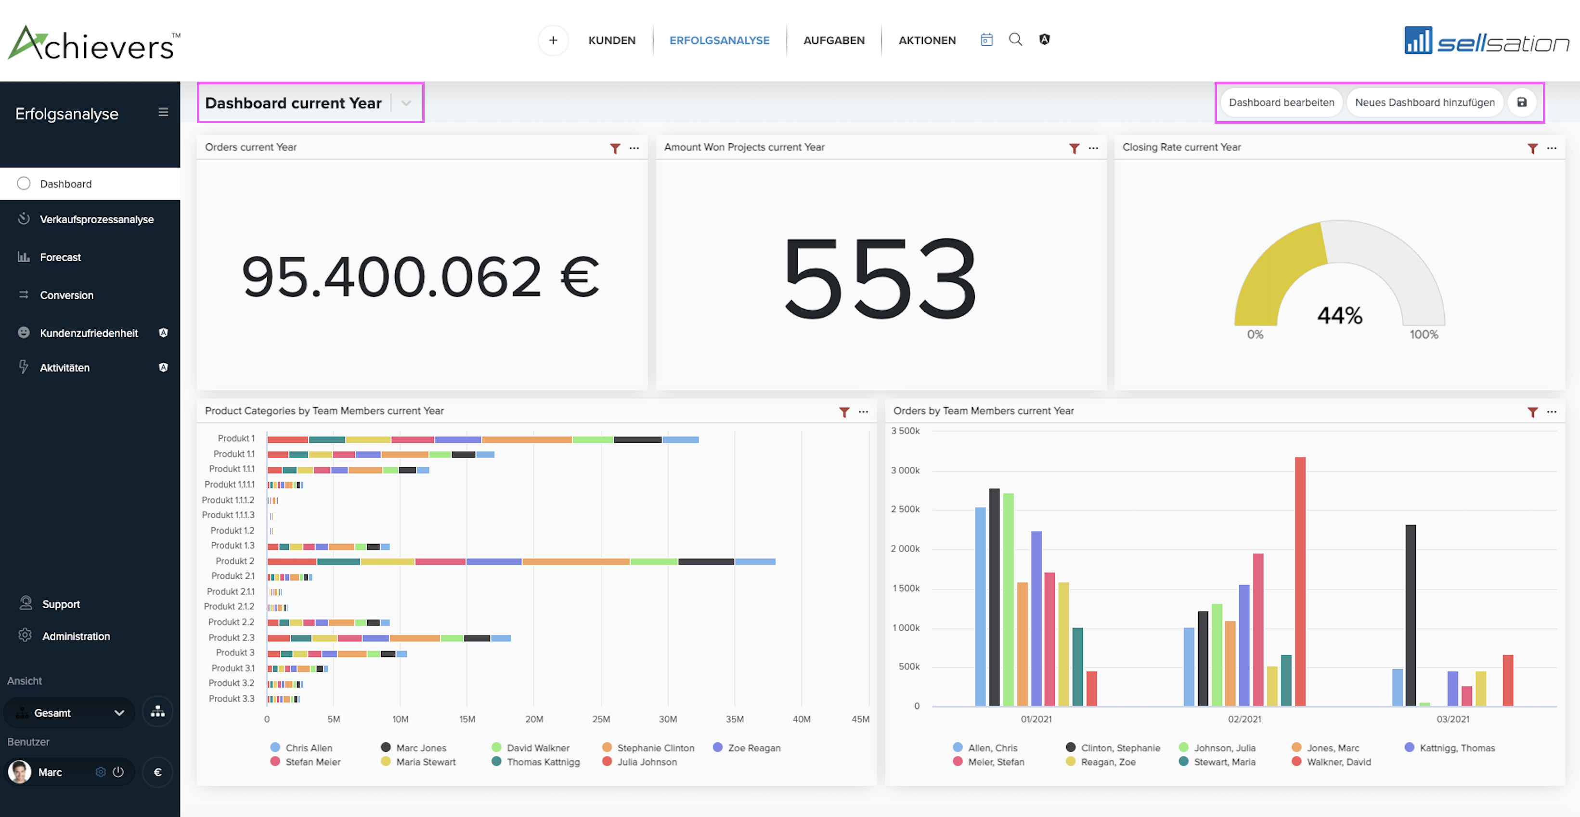Open the calendar icon in top navigation
Screen dimensions: 1580x817
tap(986, 40)
